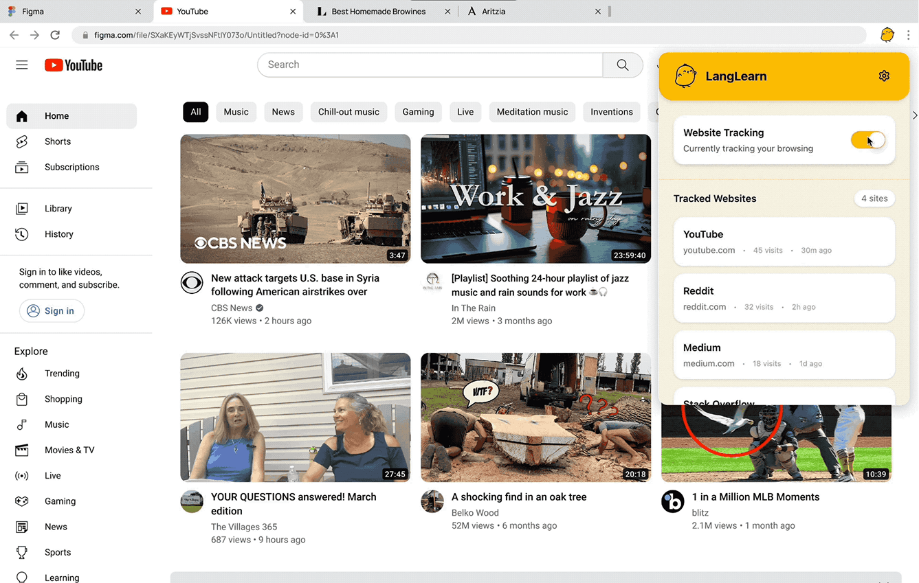Select the Chill-out music chip
Viewport: 919px width, 583px height.
[x=348, y=112]
